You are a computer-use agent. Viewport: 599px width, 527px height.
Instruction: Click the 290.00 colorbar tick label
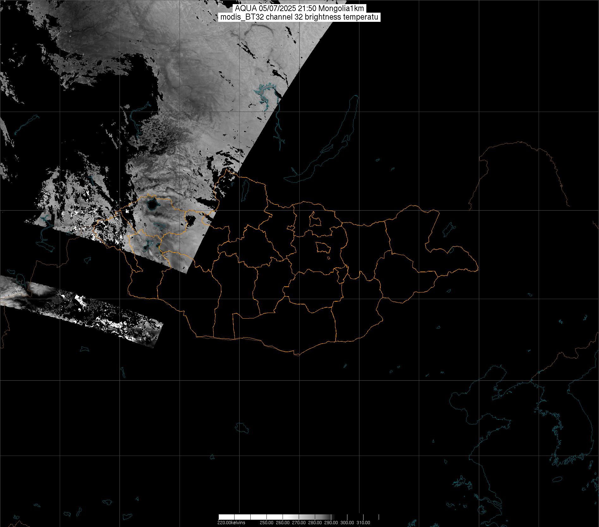tap(331, 523)
